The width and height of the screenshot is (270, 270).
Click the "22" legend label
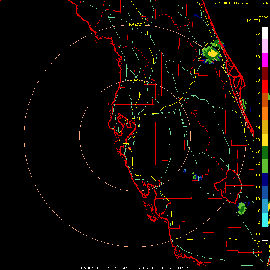point(258,163)
